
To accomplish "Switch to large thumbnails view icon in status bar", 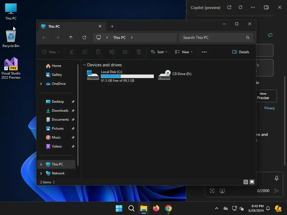I will pos(252,182).
